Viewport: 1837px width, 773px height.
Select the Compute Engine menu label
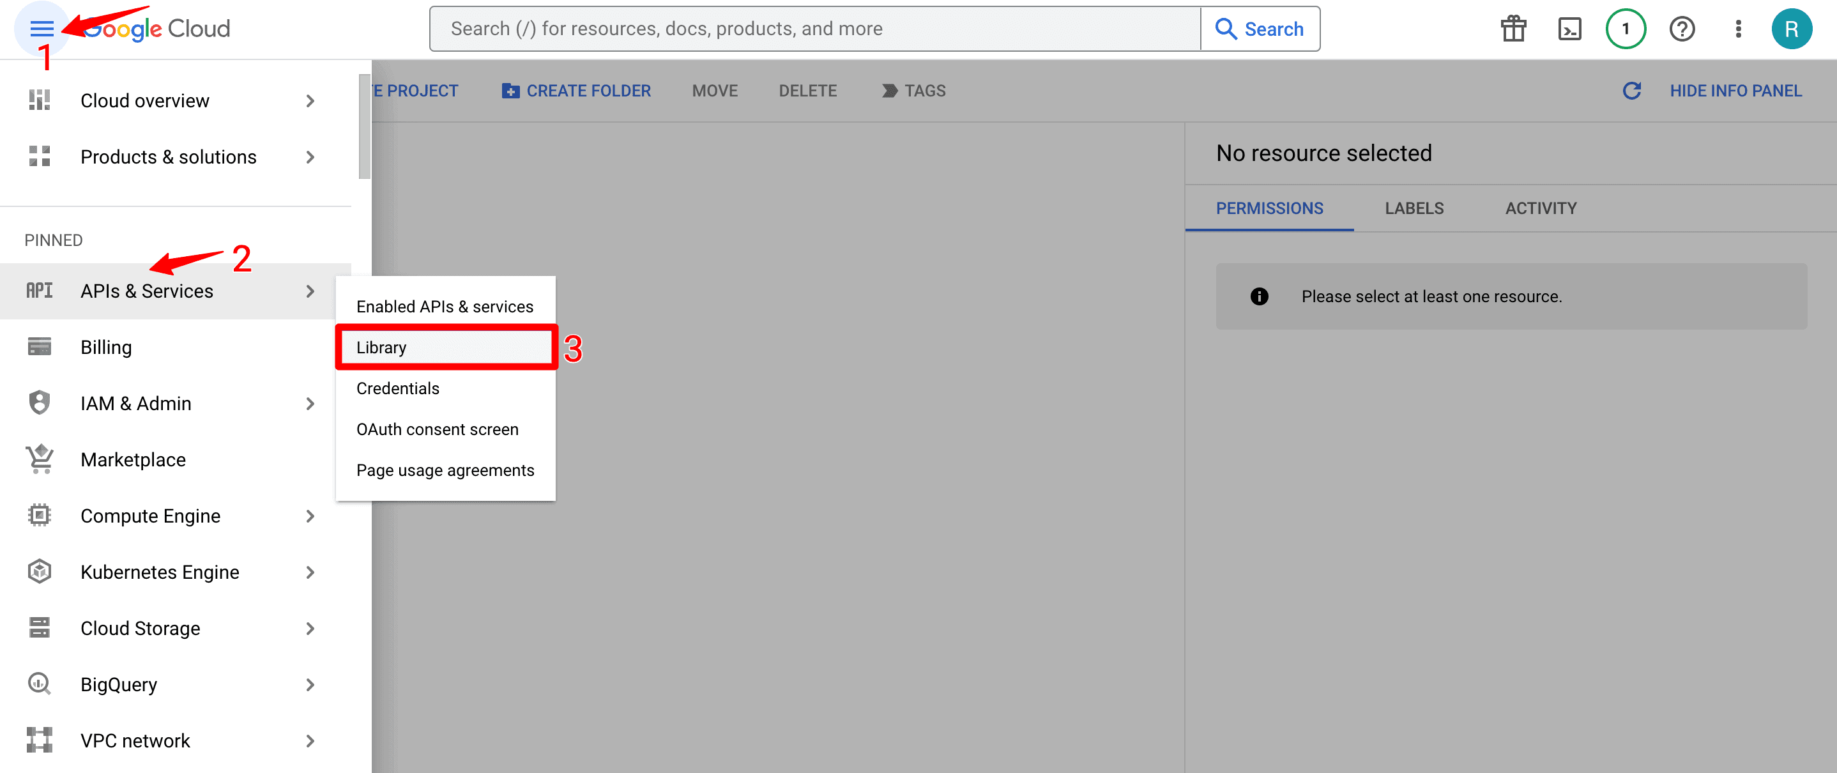pos(151,516)
